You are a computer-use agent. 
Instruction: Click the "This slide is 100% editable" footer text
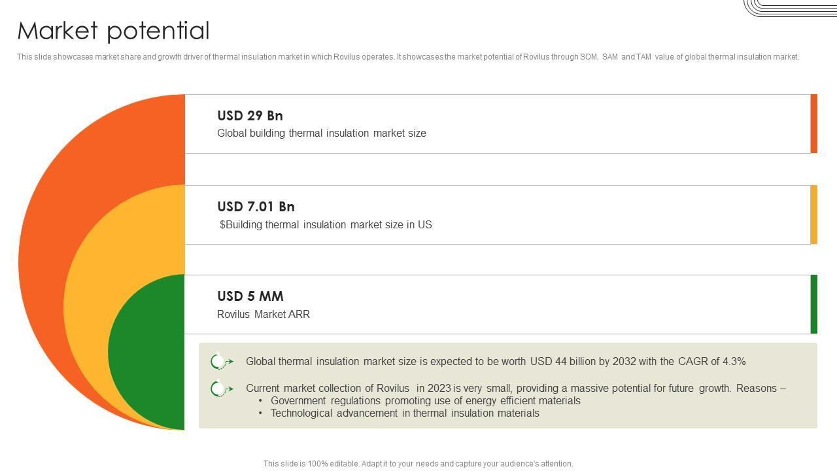click(x=418, y=464)
